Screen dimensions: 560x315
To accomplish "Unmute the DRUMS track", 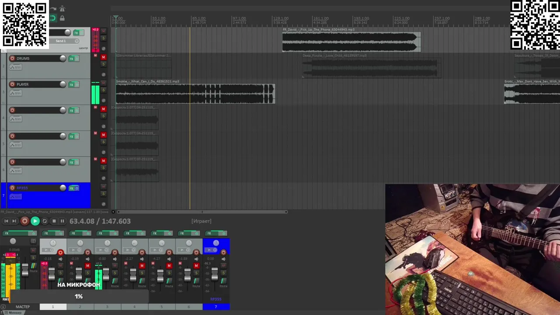I will click(103, 57).
